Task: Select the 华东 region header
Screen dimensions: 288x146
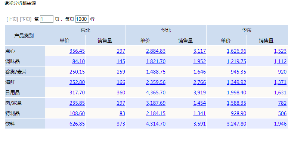Action: click(247, 30)
